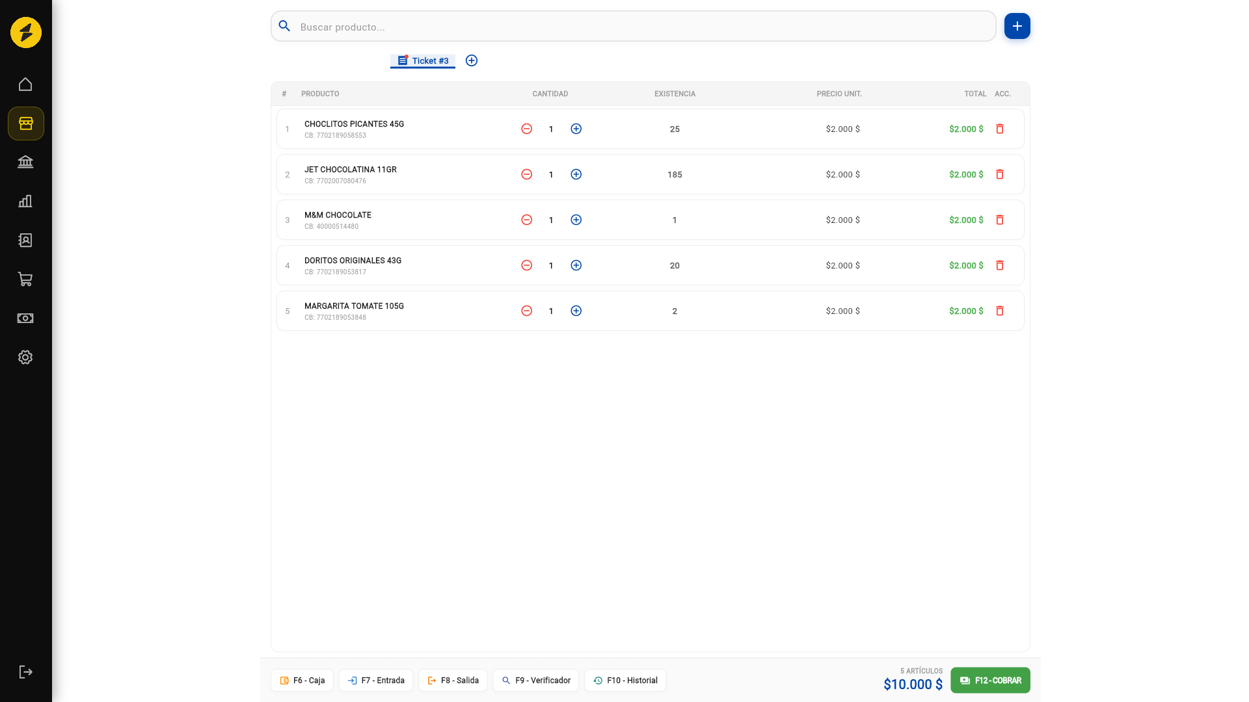
Task: Click the blue plus add product button
Action: (x=1017, y=26)
